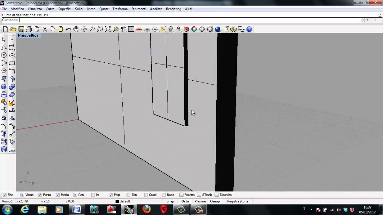Open the light bulb Hide objects icon
The width and height of the screenshot is (383, 215).
tap(171, 29)
